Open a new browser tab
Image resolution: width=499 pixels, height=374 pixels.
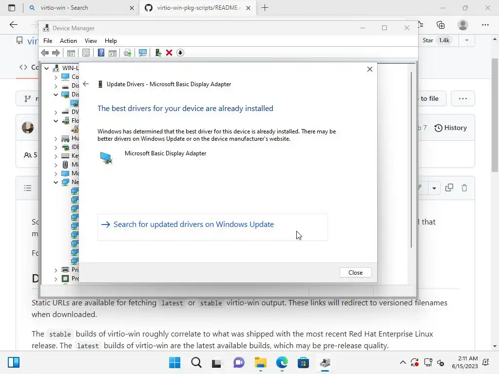[265, 8]
